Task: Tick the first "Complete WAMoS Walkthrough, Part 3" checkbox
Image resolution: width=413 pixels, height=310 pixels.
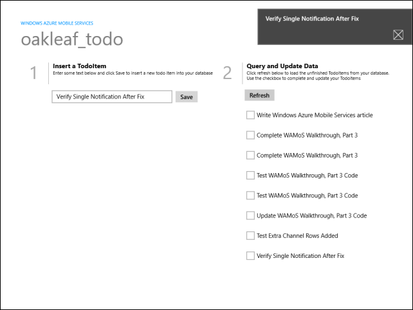Action: 250,135
